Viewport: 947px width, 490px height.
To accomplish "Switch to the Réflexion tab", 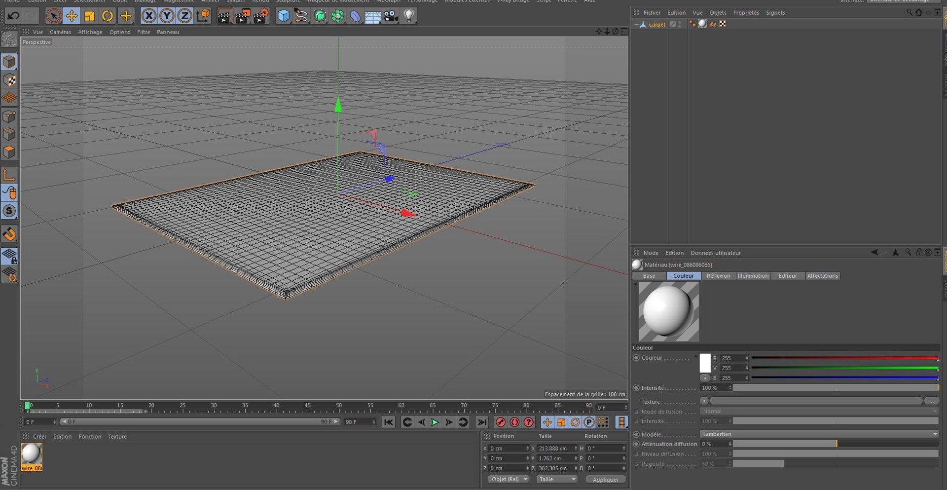I will pyautogui.click(x=718, y=276).
